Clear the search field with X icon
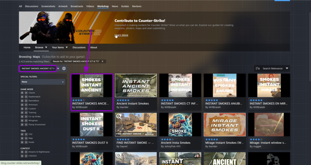Screen dimensions: 311x165 click(58, 69)
